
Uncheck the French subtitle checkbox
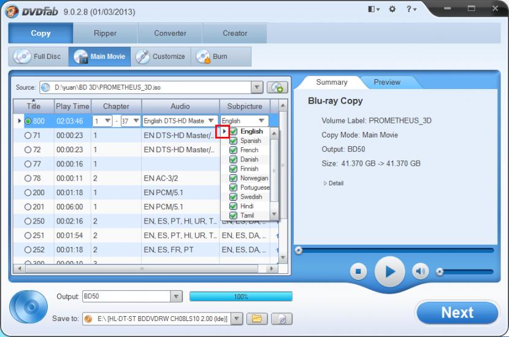(234, 150)
